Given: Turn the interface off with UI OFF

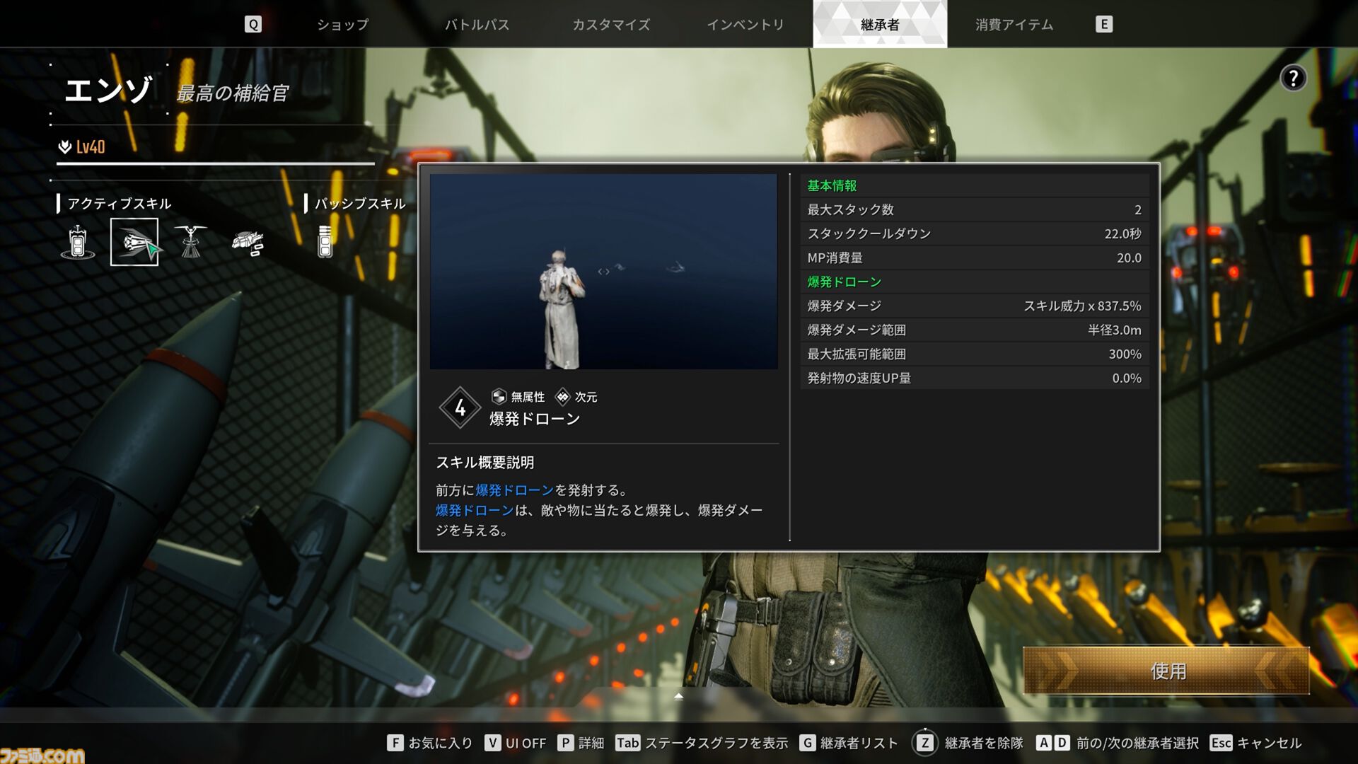Looking at the screenshot, I should click(526, 743).
